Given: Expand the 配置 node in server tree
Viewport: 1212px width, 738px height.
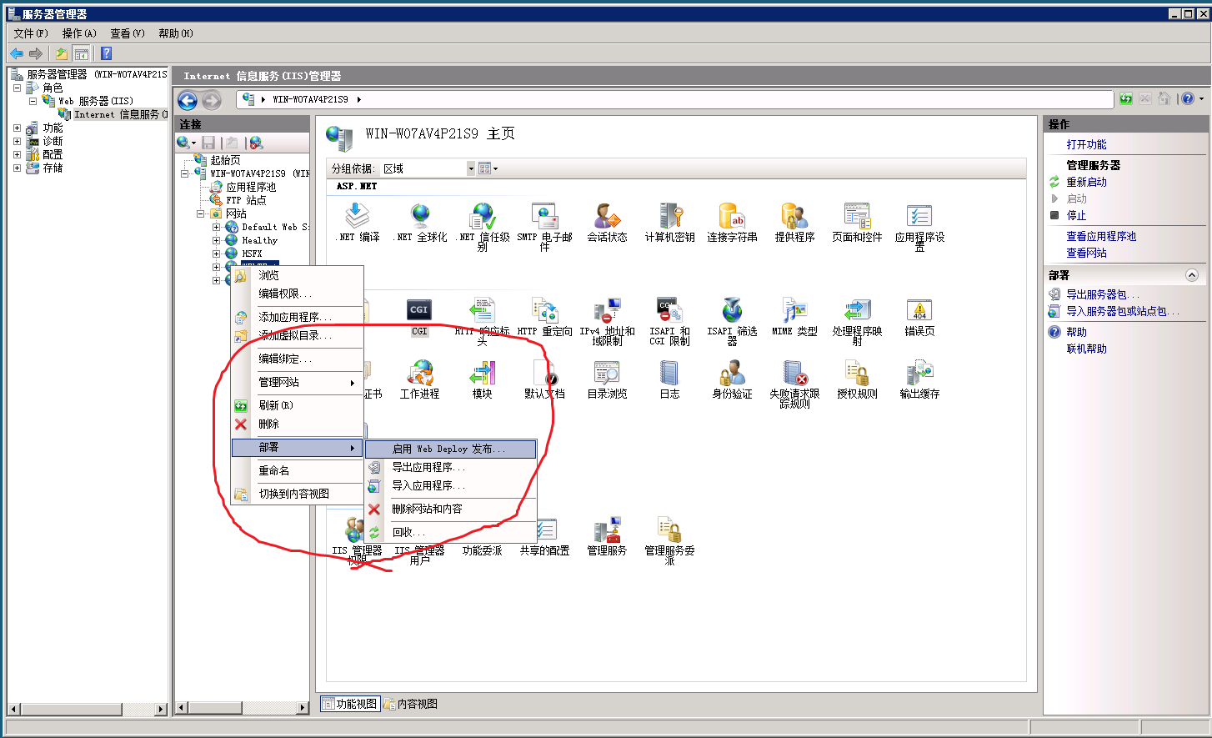Looking at the screenshot, I should pos(17,154).
